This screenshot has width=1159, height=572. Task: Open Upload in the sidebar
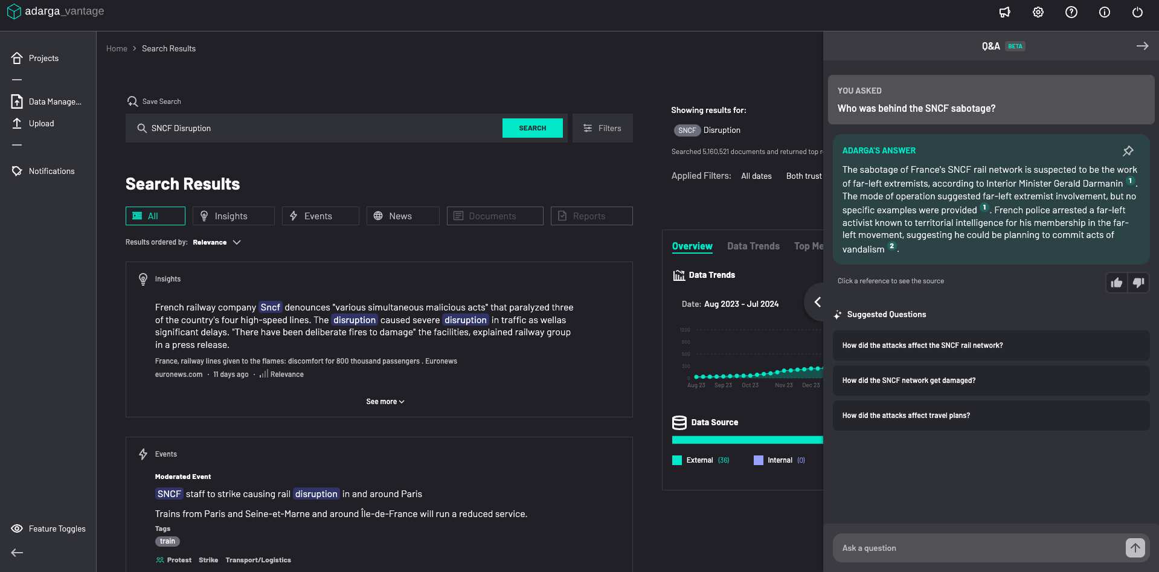[33, 123]
